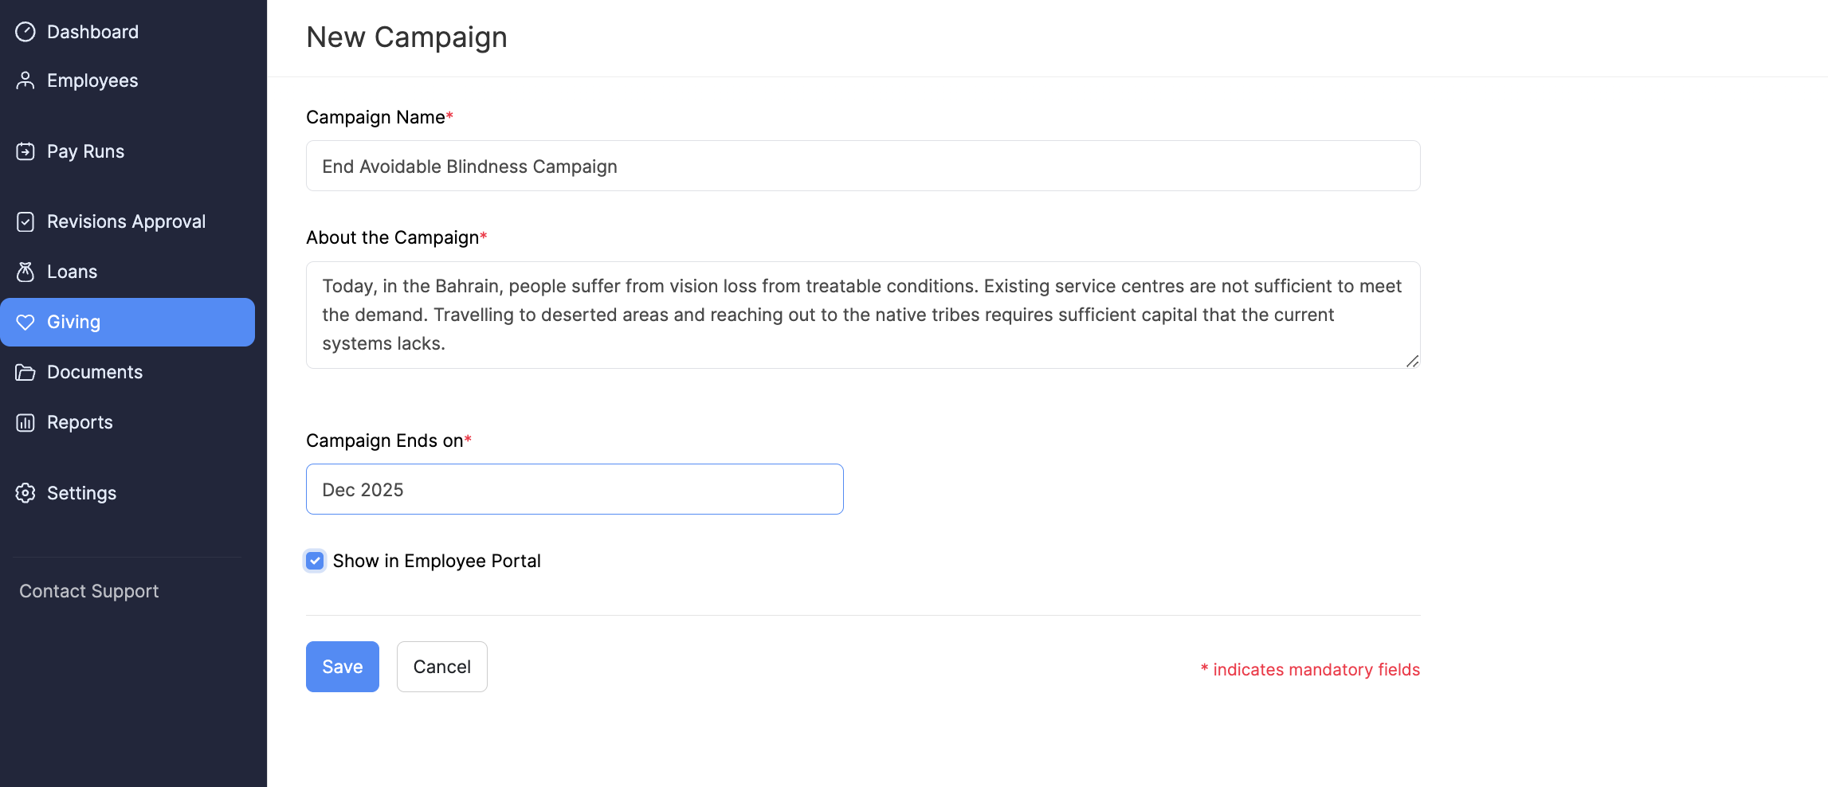The height and width of the screenshot is (787, 1828).
Task: Open the Contact Support link
Action: click(x=89, y=591)
